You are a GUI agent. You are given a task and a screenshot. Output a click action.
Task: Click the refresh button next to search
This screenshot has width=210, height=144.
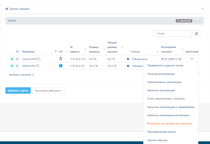[x=196, y=34]
